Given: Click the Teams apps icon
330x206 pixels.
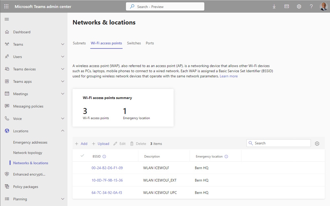Looking at the screenshot, I should [7, 81].
